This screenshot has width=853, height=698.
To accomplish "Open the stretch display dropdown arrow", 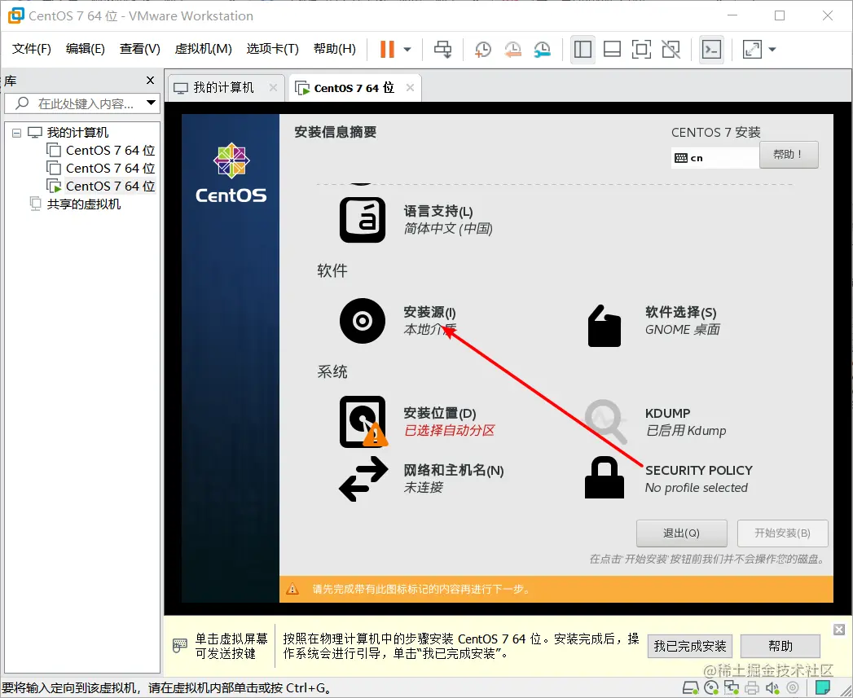I will (772, 50).
